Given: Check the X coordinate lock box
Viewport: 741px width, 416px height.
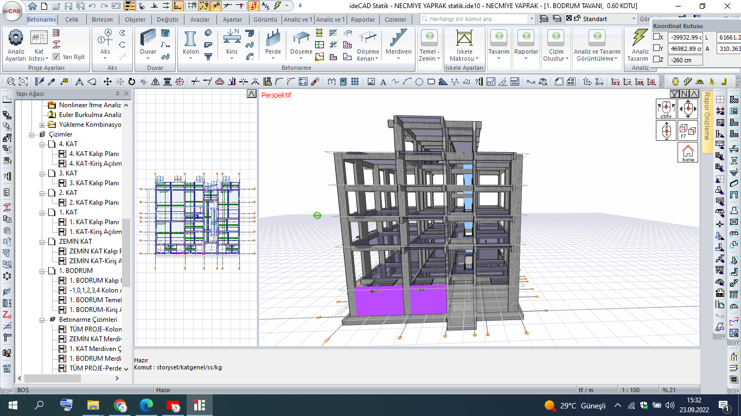Looking at the screenshot, I should (x=657, y=37).
